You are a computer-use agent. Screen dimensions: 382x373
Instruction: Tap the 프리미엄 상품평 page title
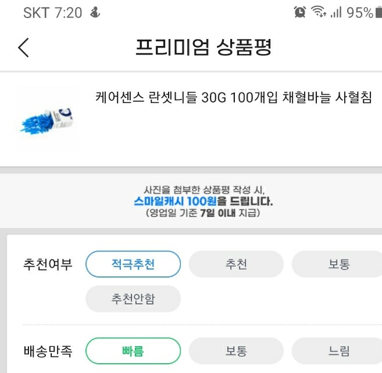[203, 47]
